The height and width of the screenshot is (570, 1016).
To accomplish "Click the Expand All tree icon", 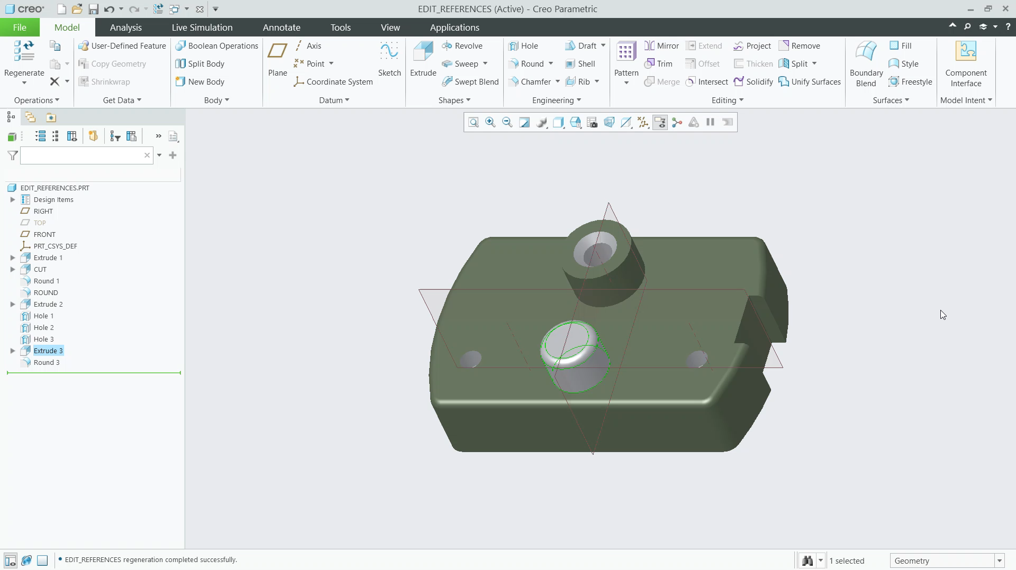I will [40, 136].
